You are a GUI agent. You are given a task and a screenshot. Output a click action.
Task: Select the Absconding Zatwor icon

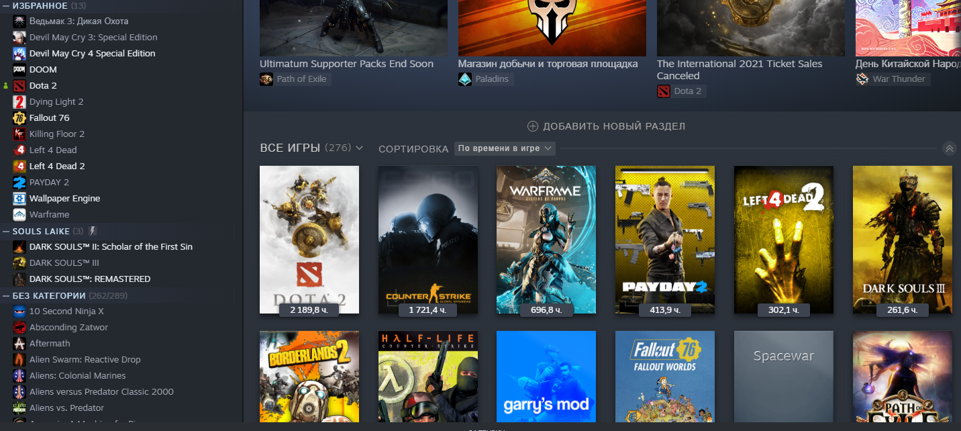pos(19,327)
